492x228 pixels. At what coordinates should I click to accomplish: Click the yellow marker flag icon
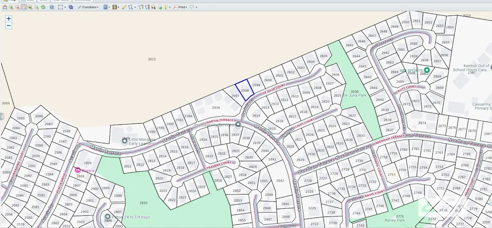pos(166,7)
